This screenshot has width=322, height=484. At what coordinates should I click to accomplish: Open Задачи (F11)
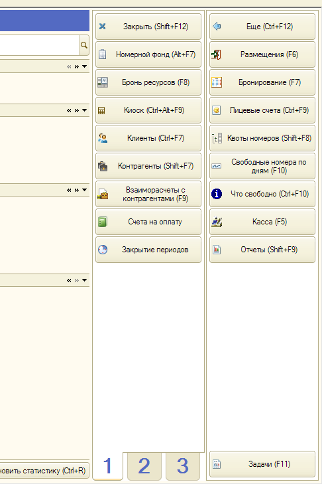pyautogui.click(x=262, y=464)
